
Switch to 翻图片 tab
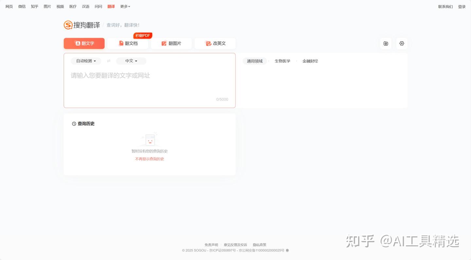pyautogui.click(x=171, y=43)
